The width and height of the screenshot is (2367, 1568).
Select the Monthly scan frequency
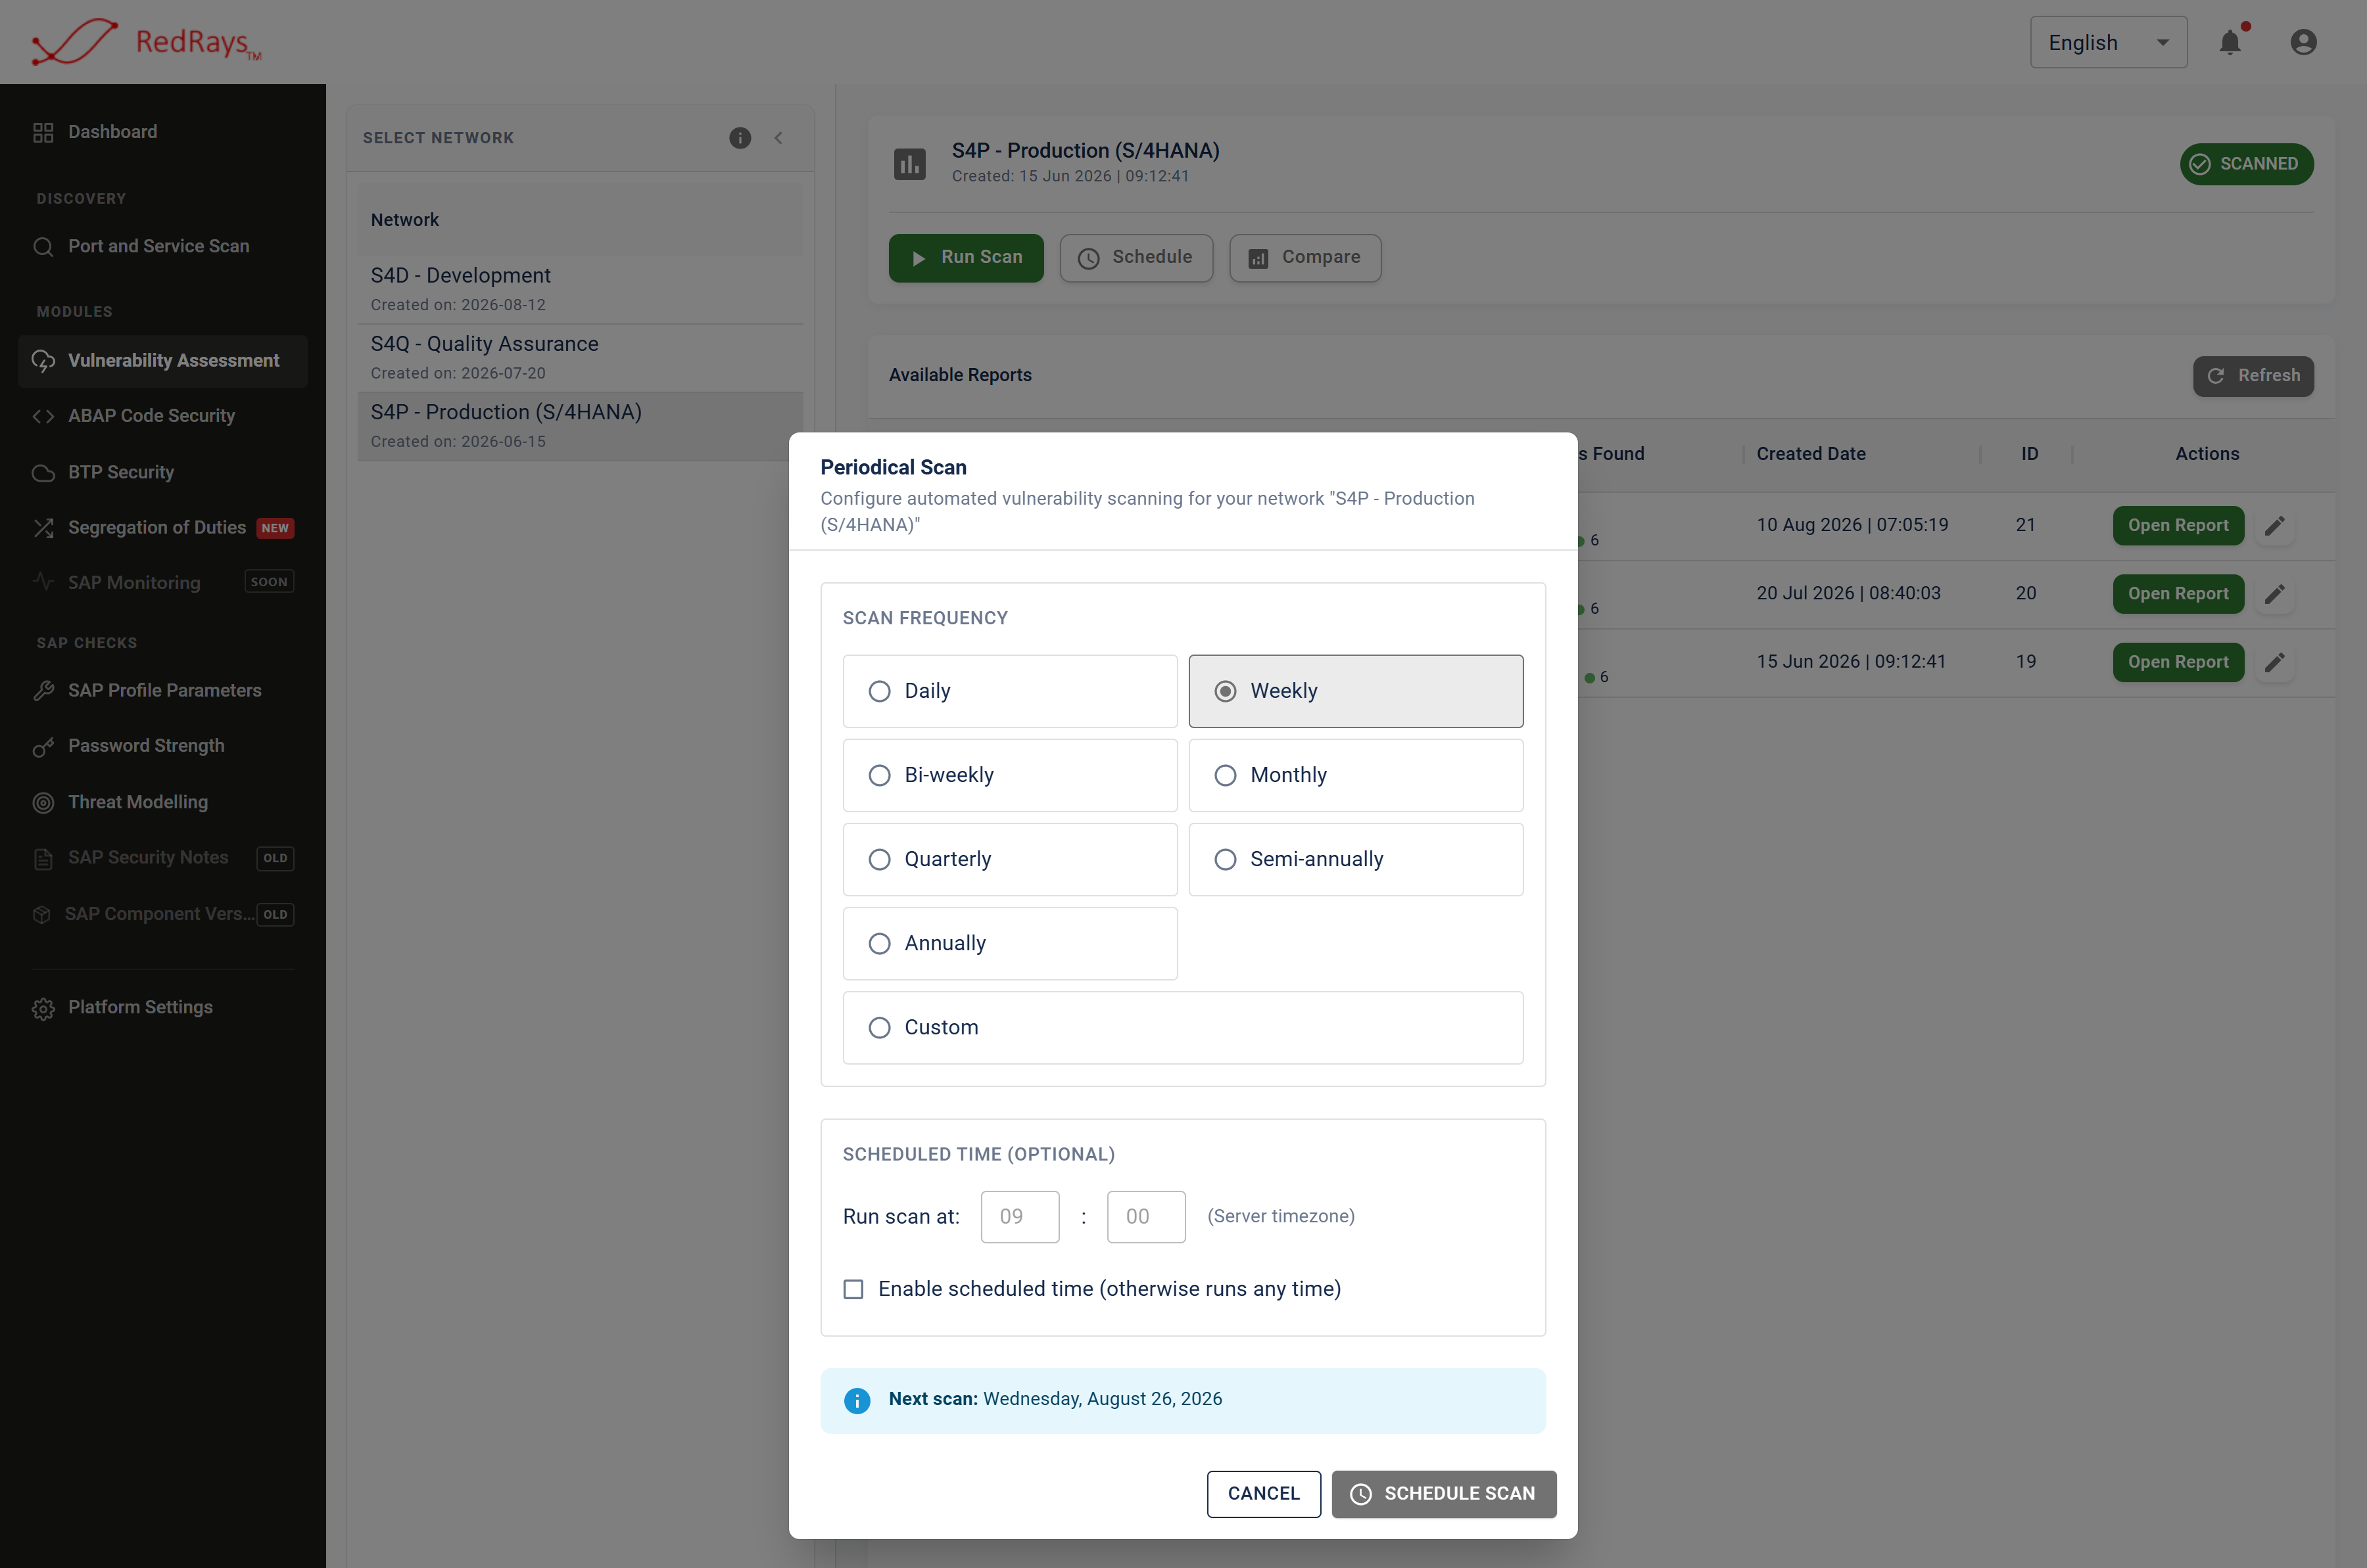[x=1356, y=775]
